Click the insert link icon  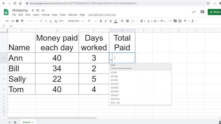pyautogui.click(x=170, y=21)
